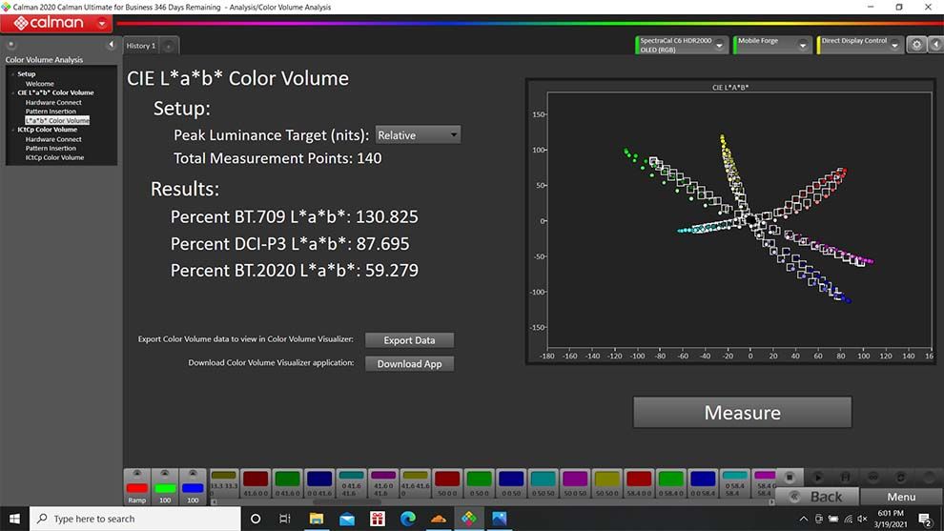
Task: Add a new history tab
Action: pyautogui.click(x=169, y=46)
